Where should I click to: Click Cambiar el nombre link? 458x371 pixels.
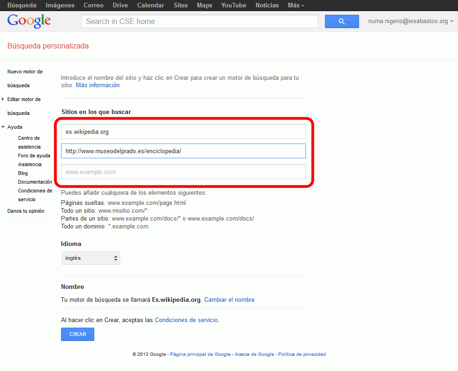(229, 300)
